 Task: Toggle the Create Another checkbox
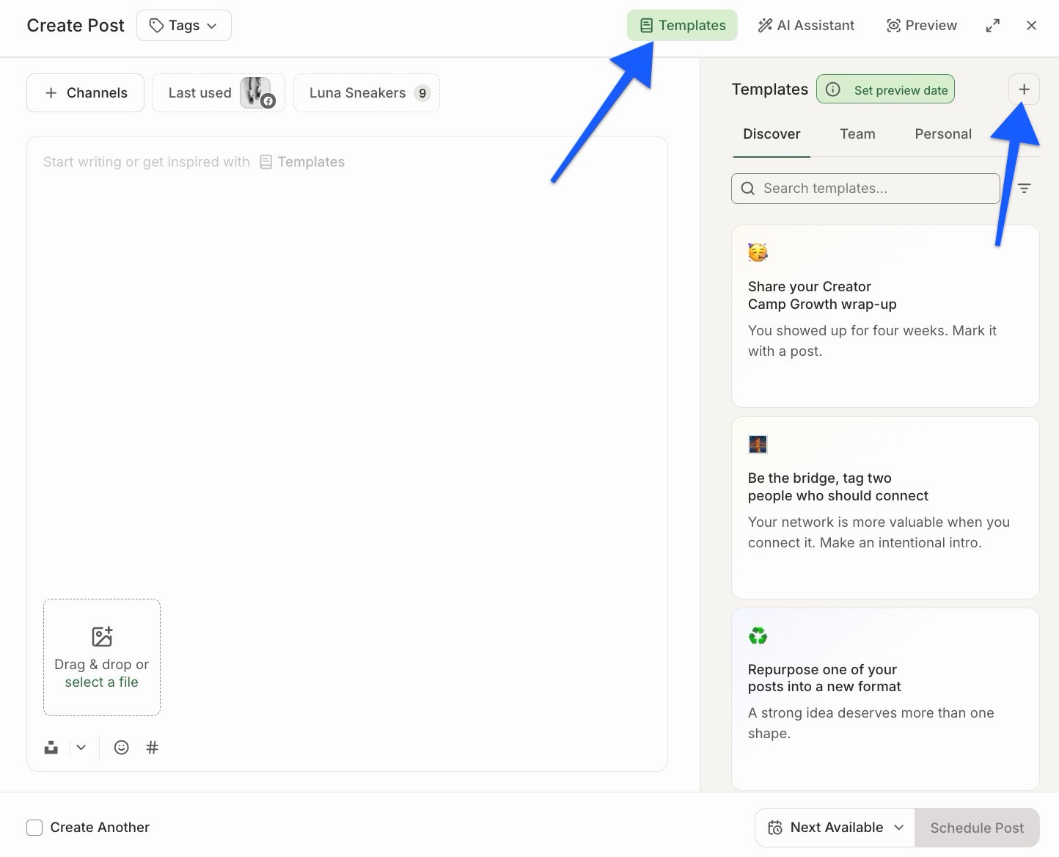pyautogui.click(x=34, y=828)
